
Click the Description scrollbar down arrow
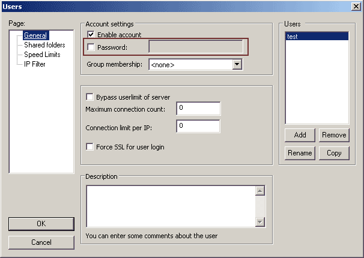tap(260, 222)
